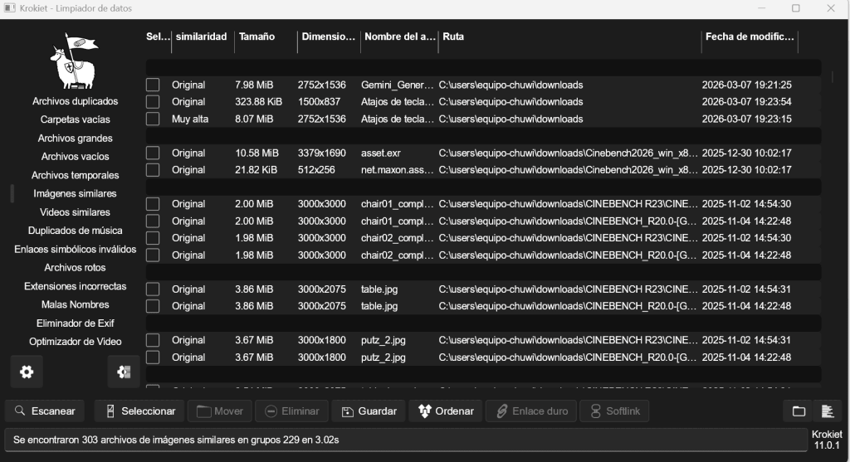Click the tool settings icon beside gear

(124, 372)
